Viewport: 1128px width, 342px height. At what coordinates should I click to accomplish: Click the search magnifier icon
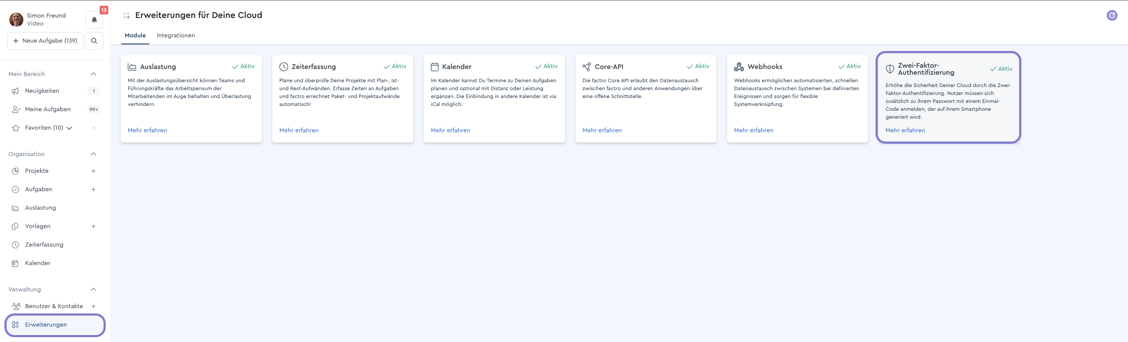pyautogui.click(x=94, y=41)
